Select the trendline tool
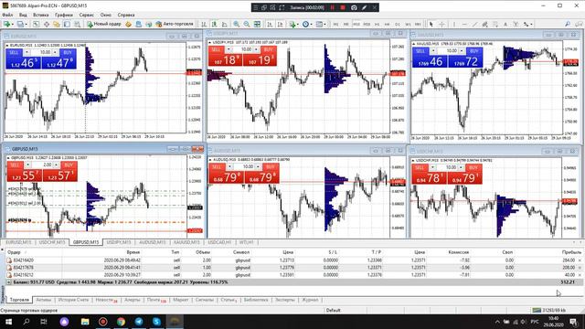 tap(474, 25)
